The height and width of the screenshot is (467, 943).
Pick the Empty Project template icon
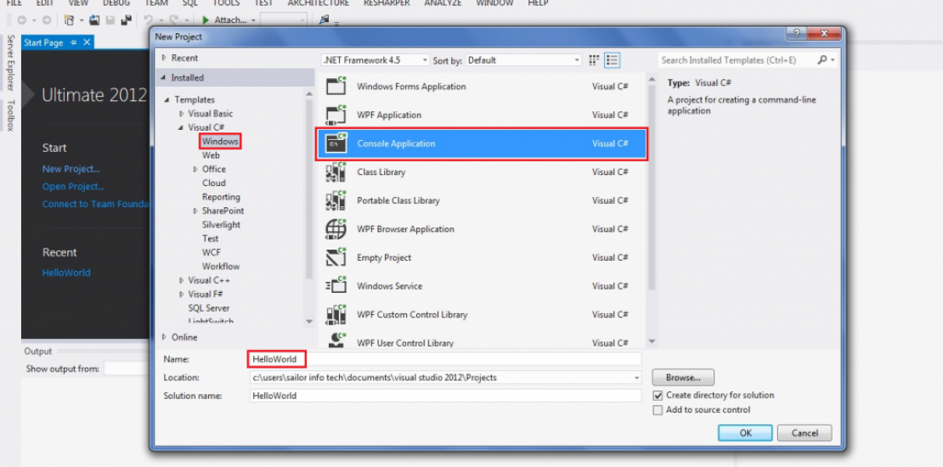(x=336, y=257)
